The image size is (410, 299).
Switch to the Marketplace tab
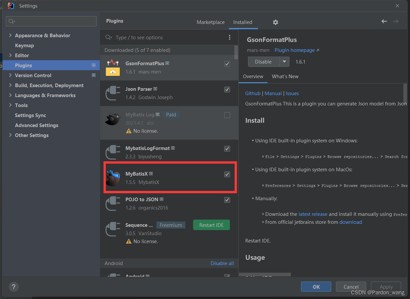(x=211, y=22)
